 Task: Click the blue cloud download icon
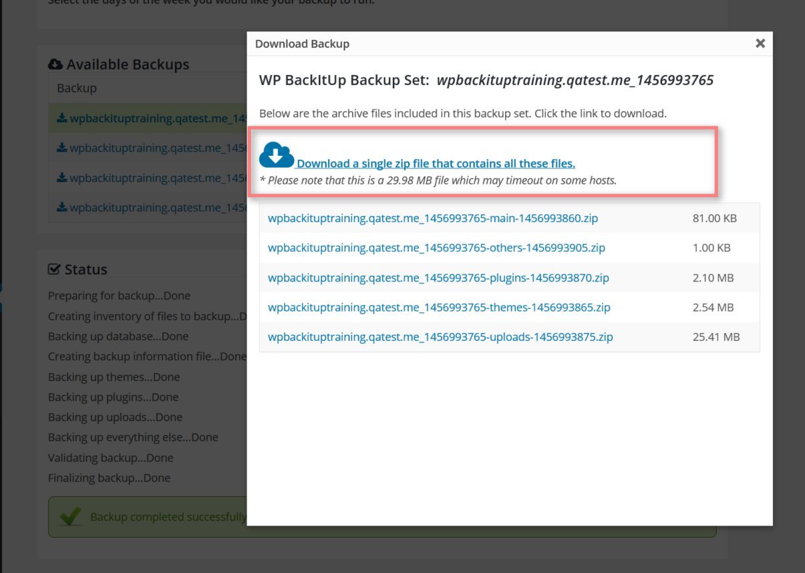click(277, 154)
